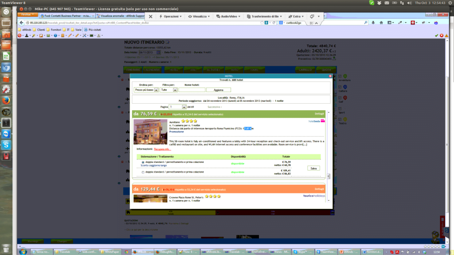
Task: Open Skype in the Ubuntu launcher
Action: click(6, 145)
